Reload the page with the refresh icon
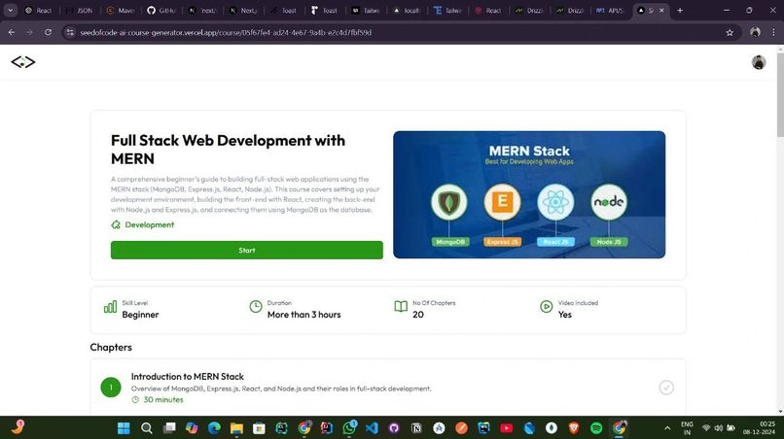This screenshot has height=439, width=784. click(x=48, y=32)
